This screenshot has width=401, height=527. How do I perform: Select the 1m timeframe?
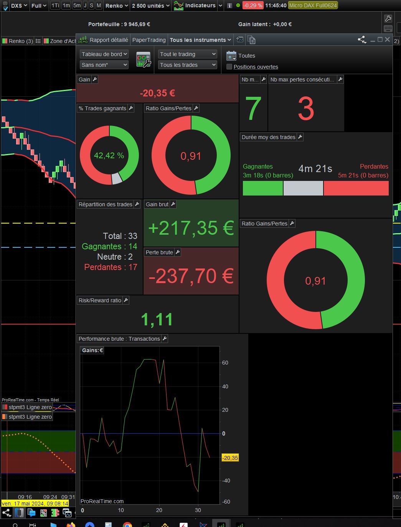[66, 5]
